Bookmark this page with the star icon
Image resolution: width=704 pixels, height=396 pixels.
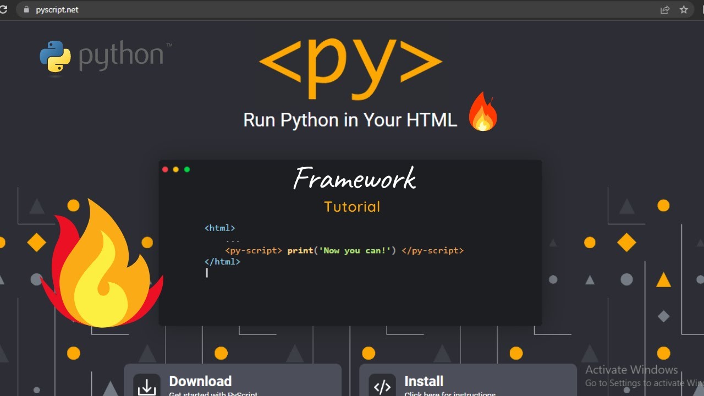684,9
